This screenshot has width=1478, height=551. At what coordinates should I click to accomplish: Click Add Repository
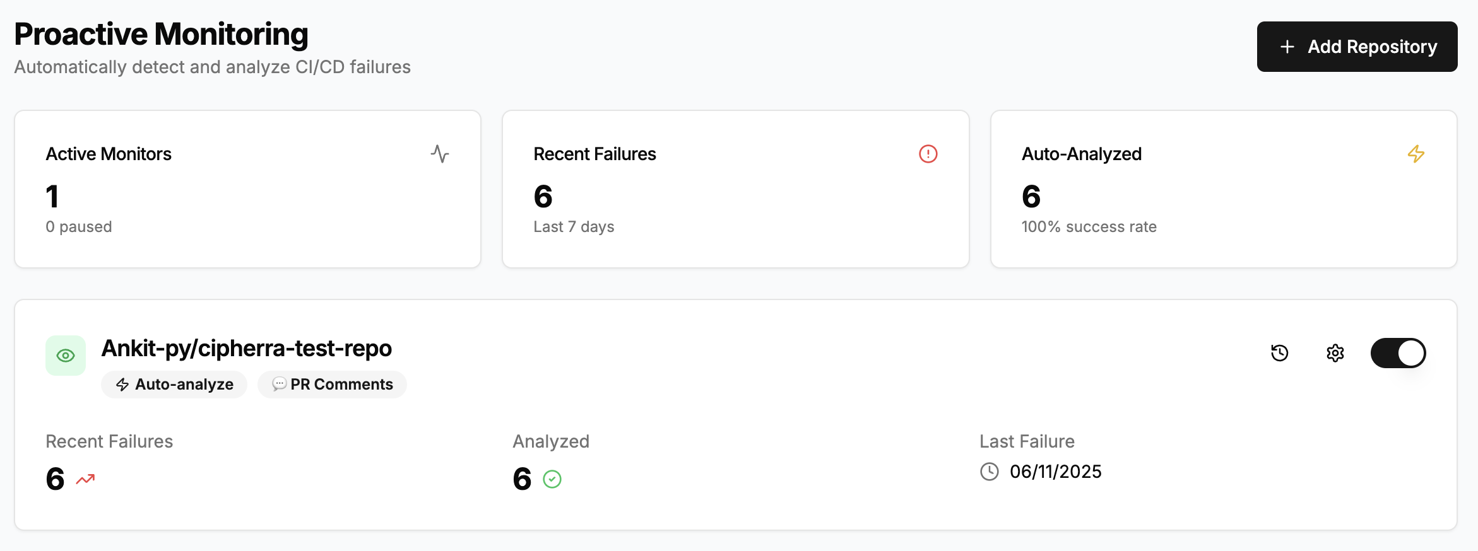coord(1357,46)
